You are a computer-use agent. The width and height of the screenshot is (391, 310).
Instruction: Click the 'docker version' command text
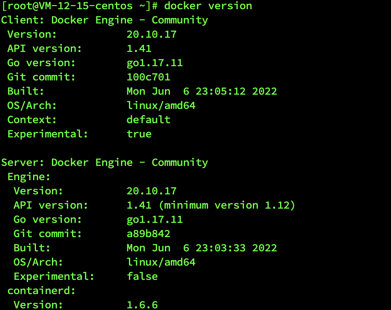point(208,6)
